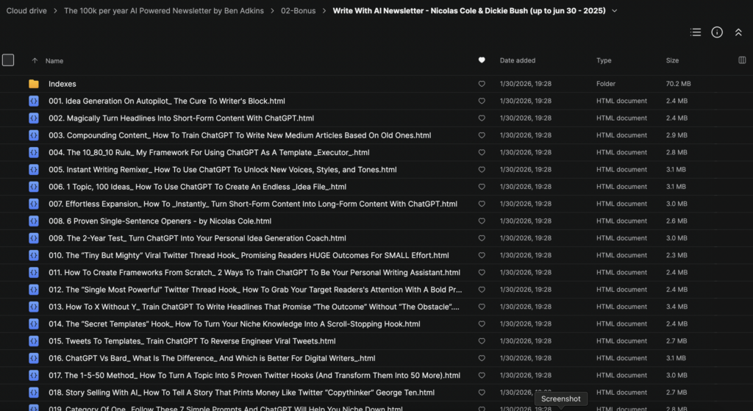Viewport: 753px width, 411px height.
Task: Click the favorite heart column header icon
Action: [482, 60]
